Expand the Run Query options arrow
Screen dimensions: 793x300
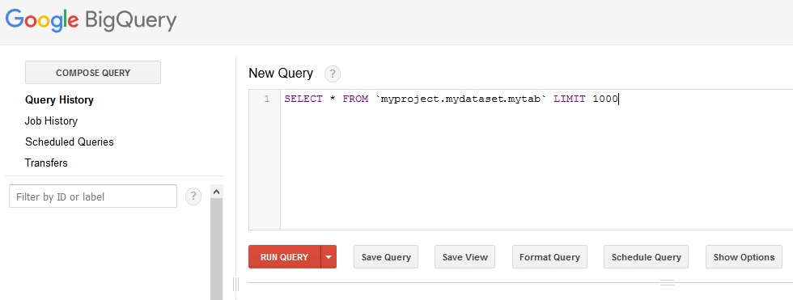pyautogui.click(x=329, y=257)
